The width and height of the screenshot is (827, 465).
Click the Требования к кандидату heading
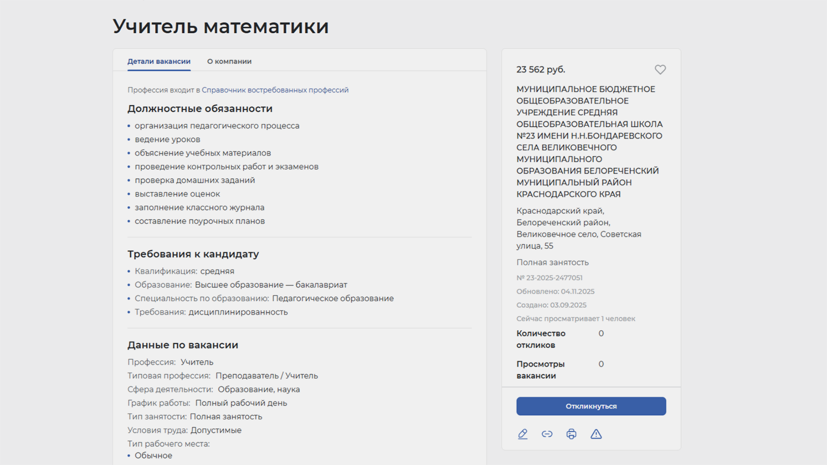point(193,254)
